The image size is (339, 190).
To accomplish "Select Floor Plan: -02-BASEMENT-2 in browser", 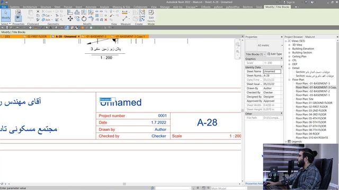I will (x=313, y=91).
